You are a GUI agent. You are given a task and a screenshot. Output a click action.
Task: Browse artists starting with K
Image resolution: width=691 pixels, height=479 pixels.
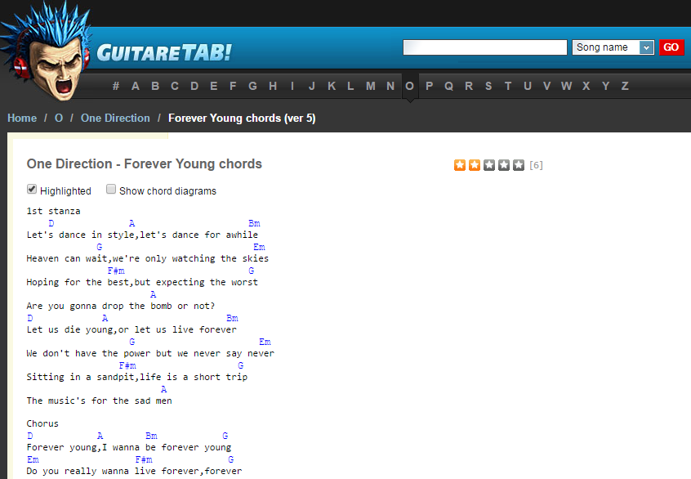tap(332, 86)
